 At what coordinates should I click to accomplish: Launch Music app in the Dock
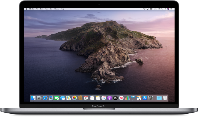tap(104, 98)
